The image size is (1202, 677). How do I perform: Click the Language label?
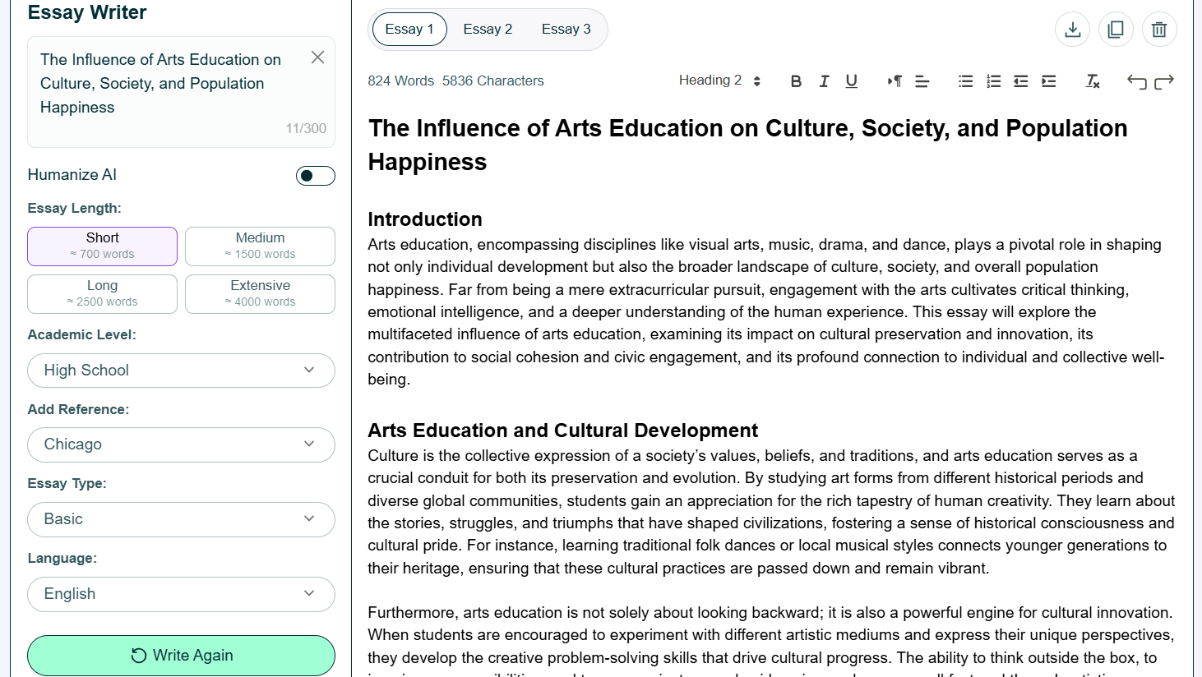pyautogui.click(x=62, y=559)
